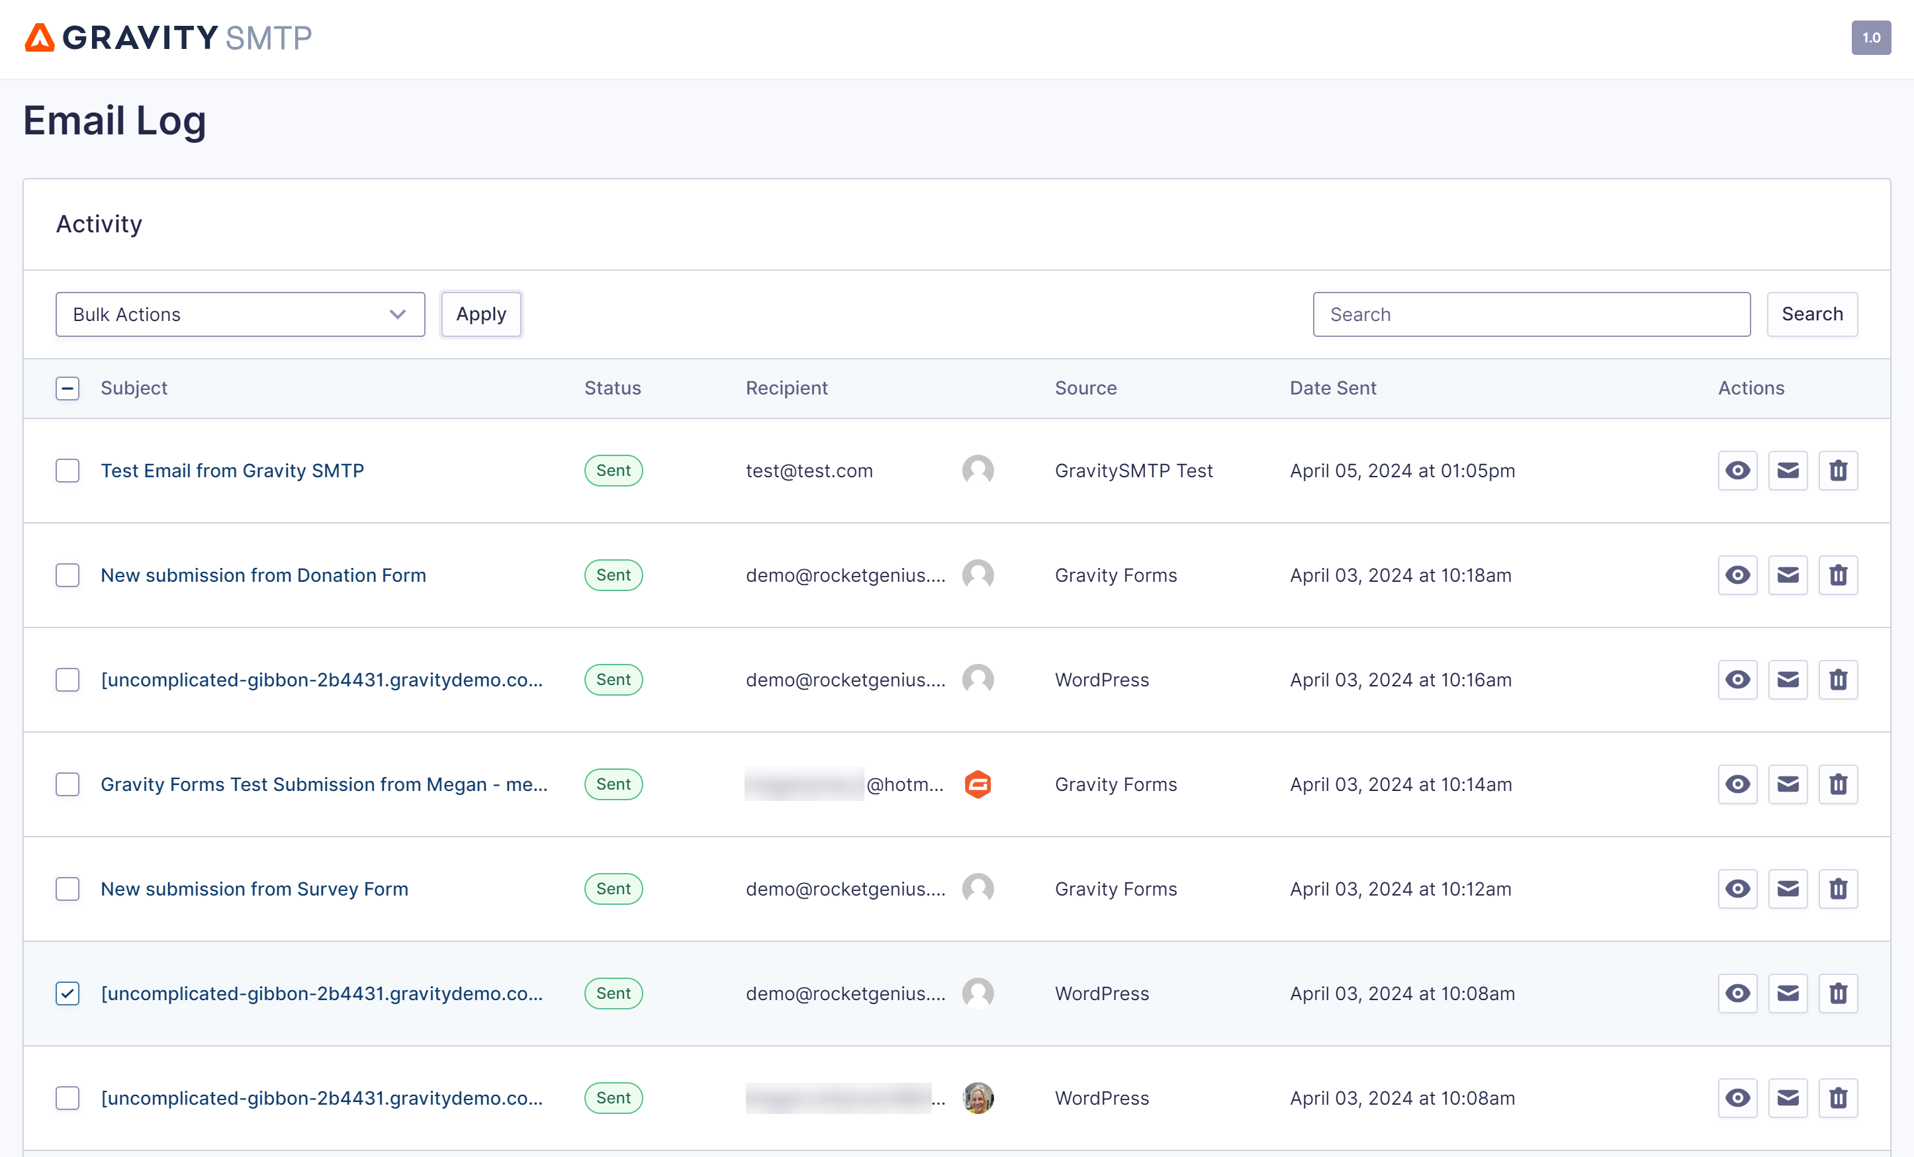The image size is (1914, 1157).
Task: Click the Sent badge on the Donation Form row
Action: [x=614, y=575]
